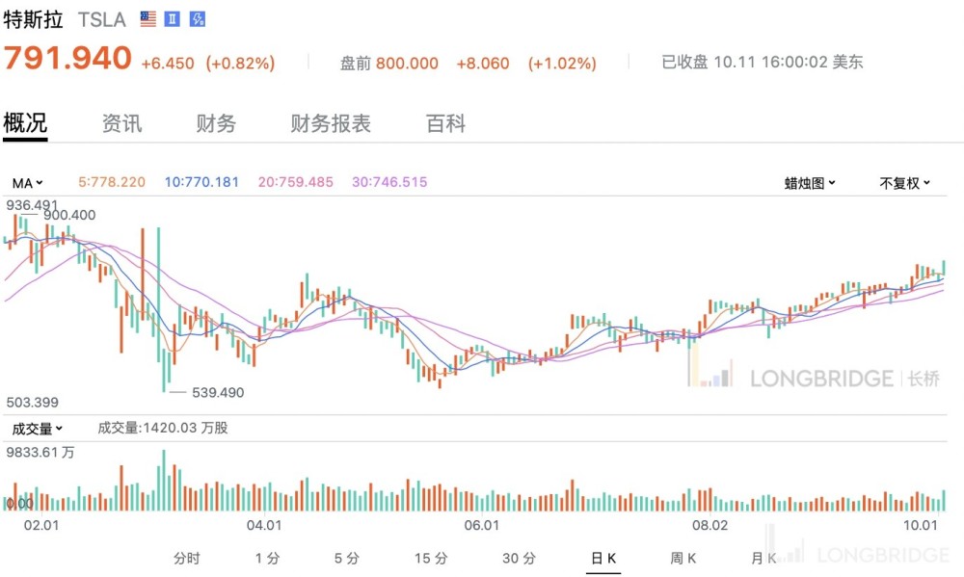Go to the 财务 tab
This screenshot has width=964, height=577.
click(x=216, y=123)
